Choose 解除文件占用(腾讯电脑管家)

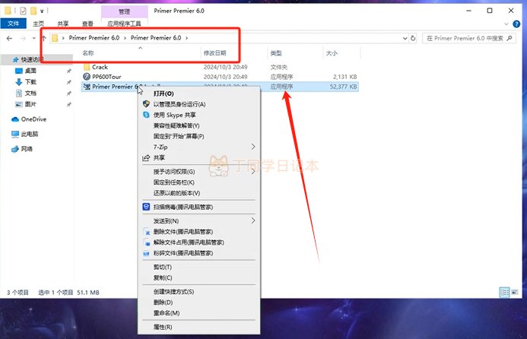(199, 242)
